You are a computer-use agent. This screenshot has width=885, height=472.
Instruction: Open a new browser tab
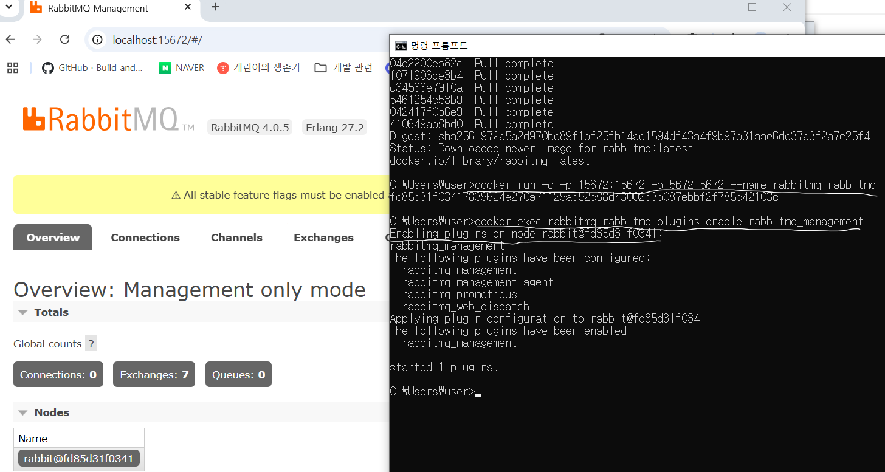coord(215,7)
